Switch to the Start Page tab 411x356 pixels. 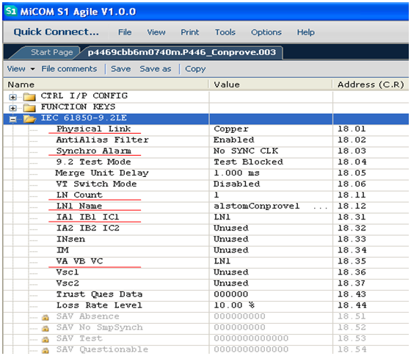(x=51, y=52)
